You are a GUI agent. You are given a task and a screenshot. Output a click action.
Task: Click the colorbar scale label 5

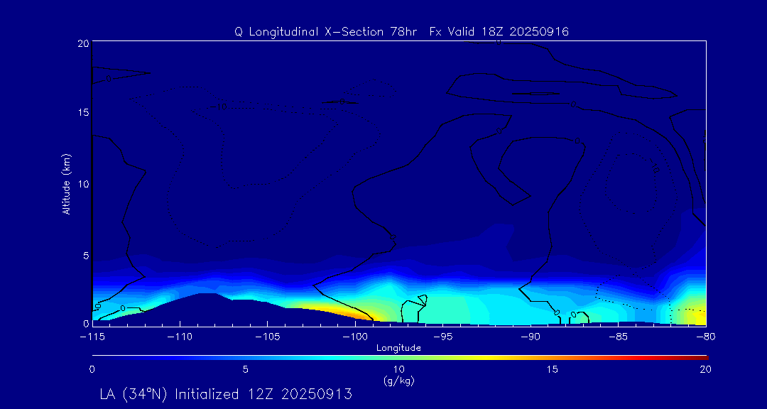pyautogui.click(x=246, y=369)
